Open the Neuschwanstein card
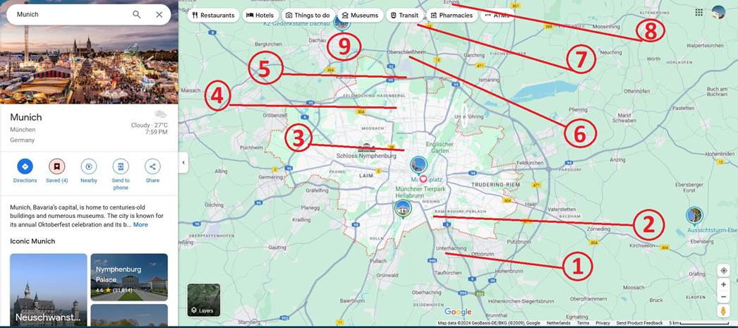The width and height of the screenshot is (738, 328). point(49,290)
